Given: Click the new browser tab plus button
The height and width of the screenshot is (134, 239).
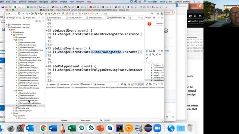Looking at the screenshot, I should tap(166, 7).
